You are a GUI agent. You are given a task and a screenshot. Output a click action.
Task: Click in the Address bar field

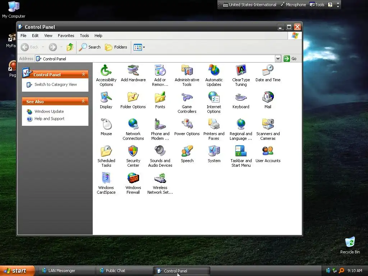(x=155, y=59)
